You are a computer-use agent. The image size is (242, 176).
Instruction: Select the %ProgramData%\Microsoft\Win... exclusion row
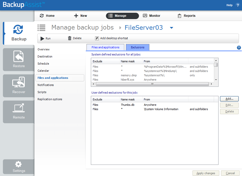point(152,67)
